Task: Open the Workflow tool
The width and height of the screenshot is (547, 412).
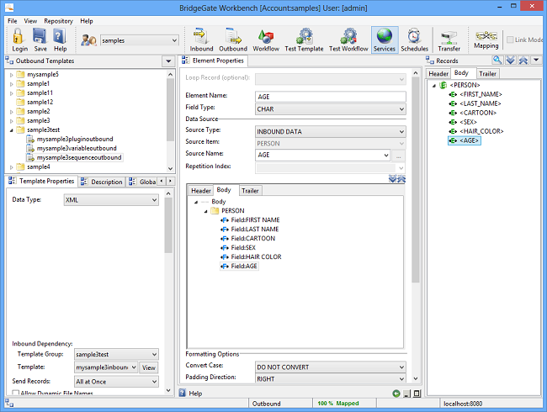Action: pos(266,40)
